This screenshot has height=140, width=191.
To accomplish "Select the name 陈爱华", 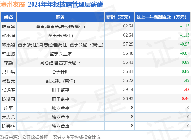I will click(x=8, y=126).
